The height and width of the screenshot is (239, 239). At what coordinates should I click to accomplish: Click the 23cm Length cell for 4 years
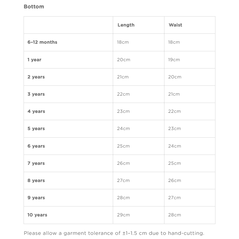[123, 111]
